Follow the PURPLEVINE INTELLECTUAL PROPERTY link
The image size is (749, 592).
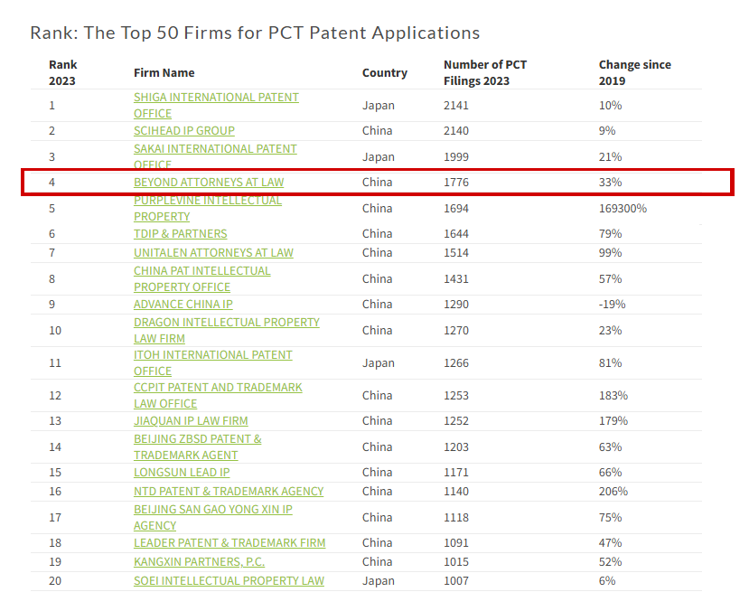pos(208,208)
